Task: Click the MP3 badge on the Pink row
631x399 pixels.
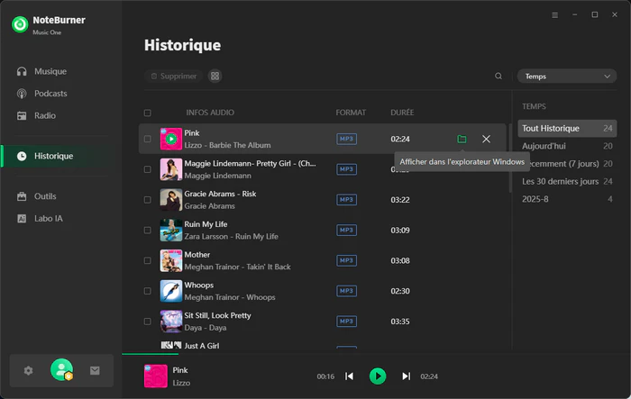Action: tap(346, 140)
